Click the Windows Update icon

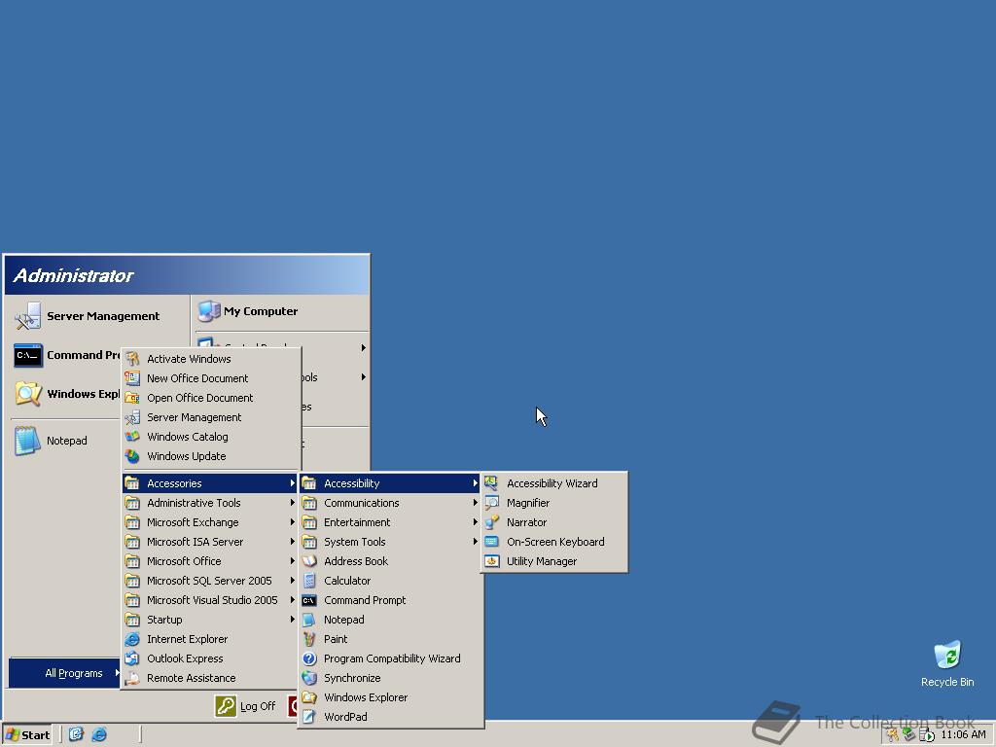[132, 457]
